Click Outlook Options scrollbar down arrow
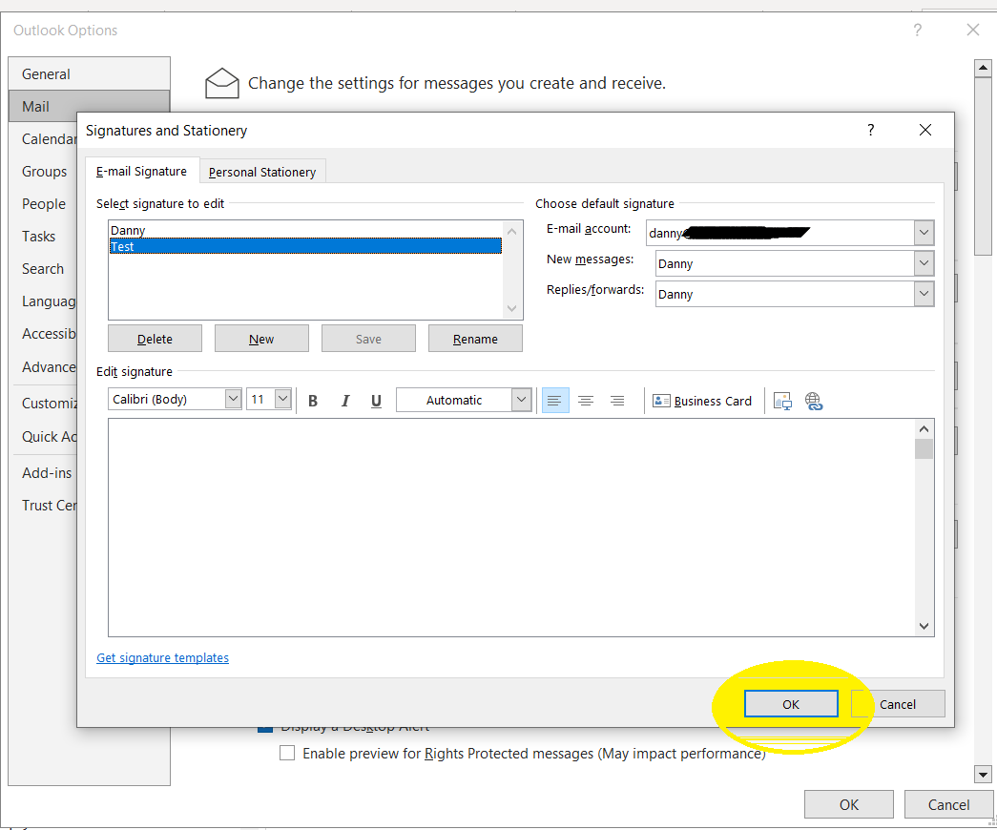Viewport: 997px width, 830px height. (x=983, y=774)
